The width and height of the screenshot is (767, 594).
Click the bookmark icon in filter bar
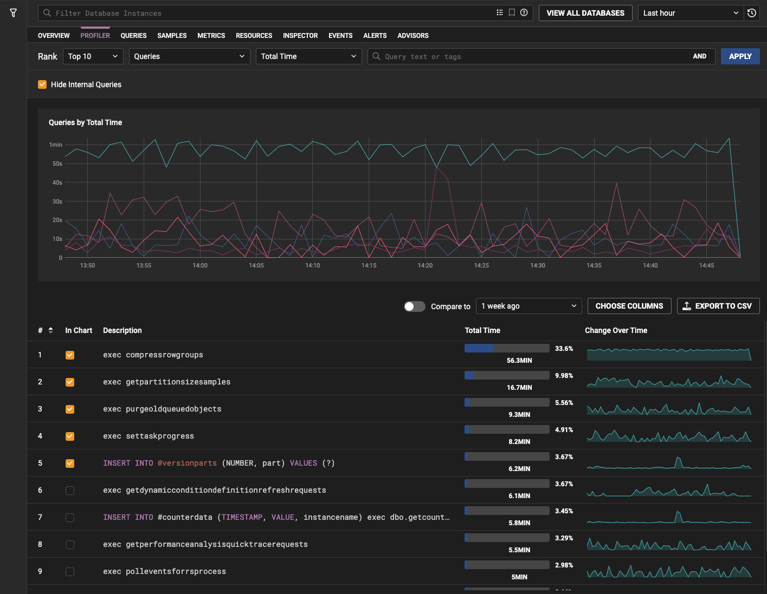click(512, 13)
